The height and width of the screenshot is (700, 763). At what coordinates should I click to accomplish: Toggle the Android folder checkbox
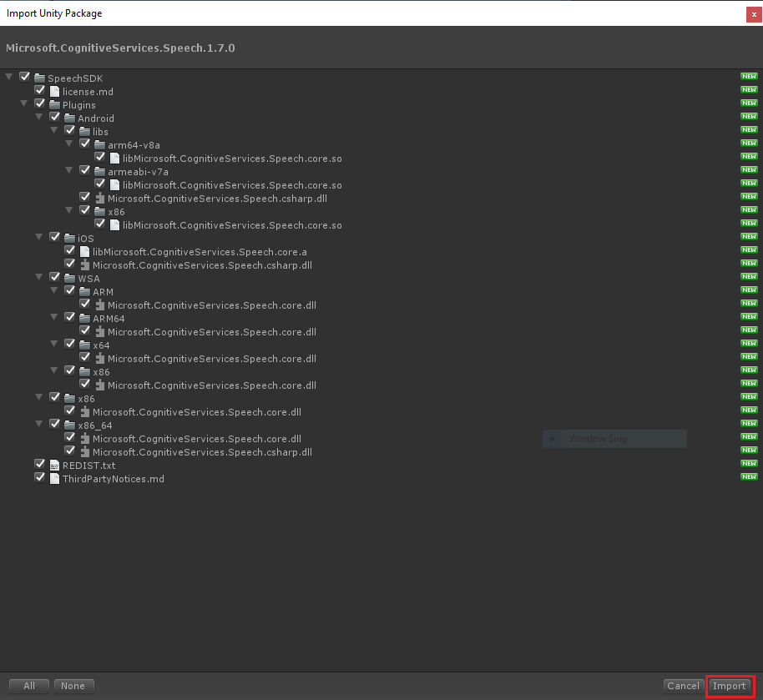[x=55, y=117]
